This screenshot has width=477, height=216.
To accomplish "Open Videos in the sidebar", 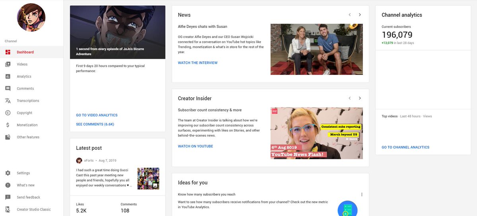I will 31,64.
